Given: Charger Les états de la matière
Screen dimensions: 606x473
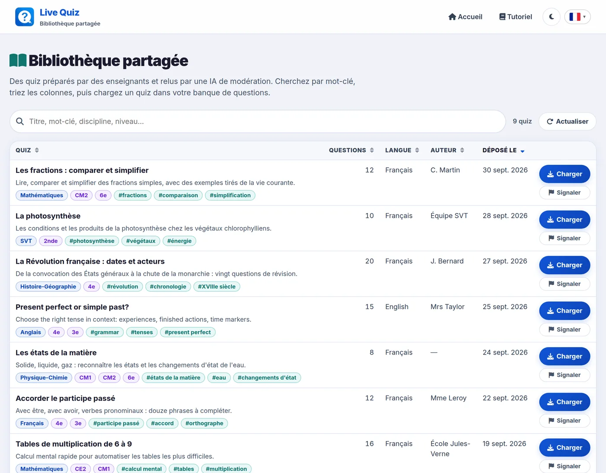Looking at the screenshot, I should 564,356.
